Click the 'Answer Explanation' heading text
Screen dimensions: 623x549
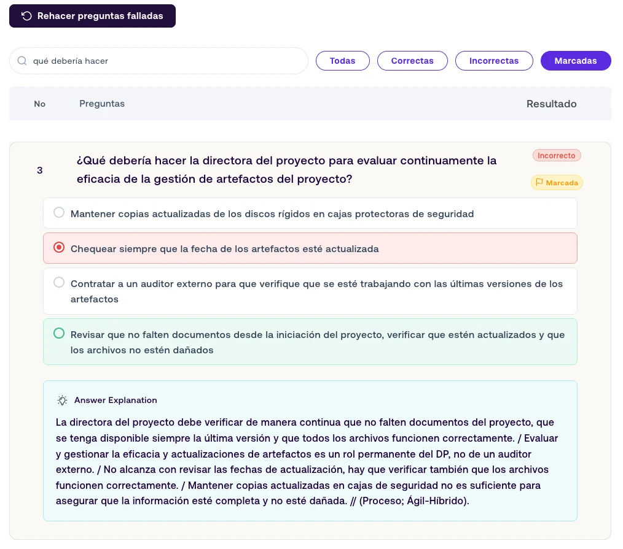point(116,400)
